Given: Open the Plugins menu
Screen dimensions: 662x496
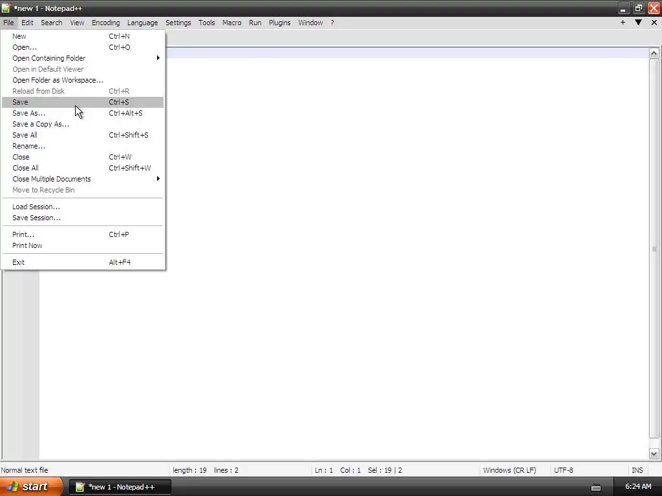Looking at the screenshot, I should 279,23.
